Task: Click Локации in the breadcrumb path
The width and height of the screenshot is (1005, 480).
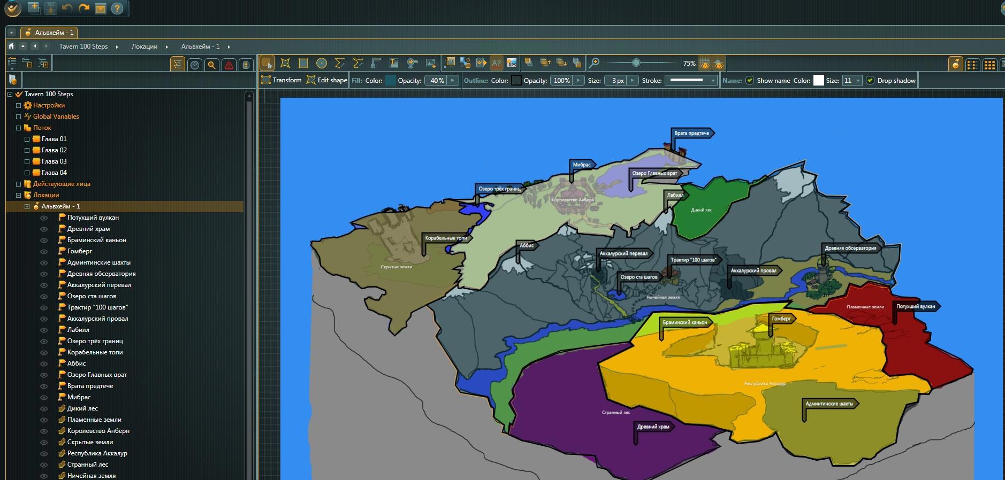Action: [144, 47]
